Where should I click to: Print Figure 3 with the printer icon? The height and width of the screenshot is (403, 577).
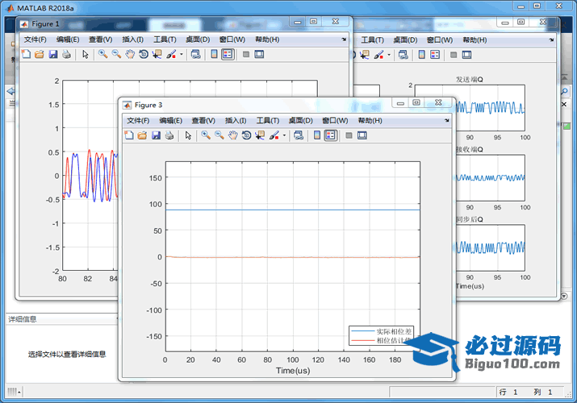169,135
